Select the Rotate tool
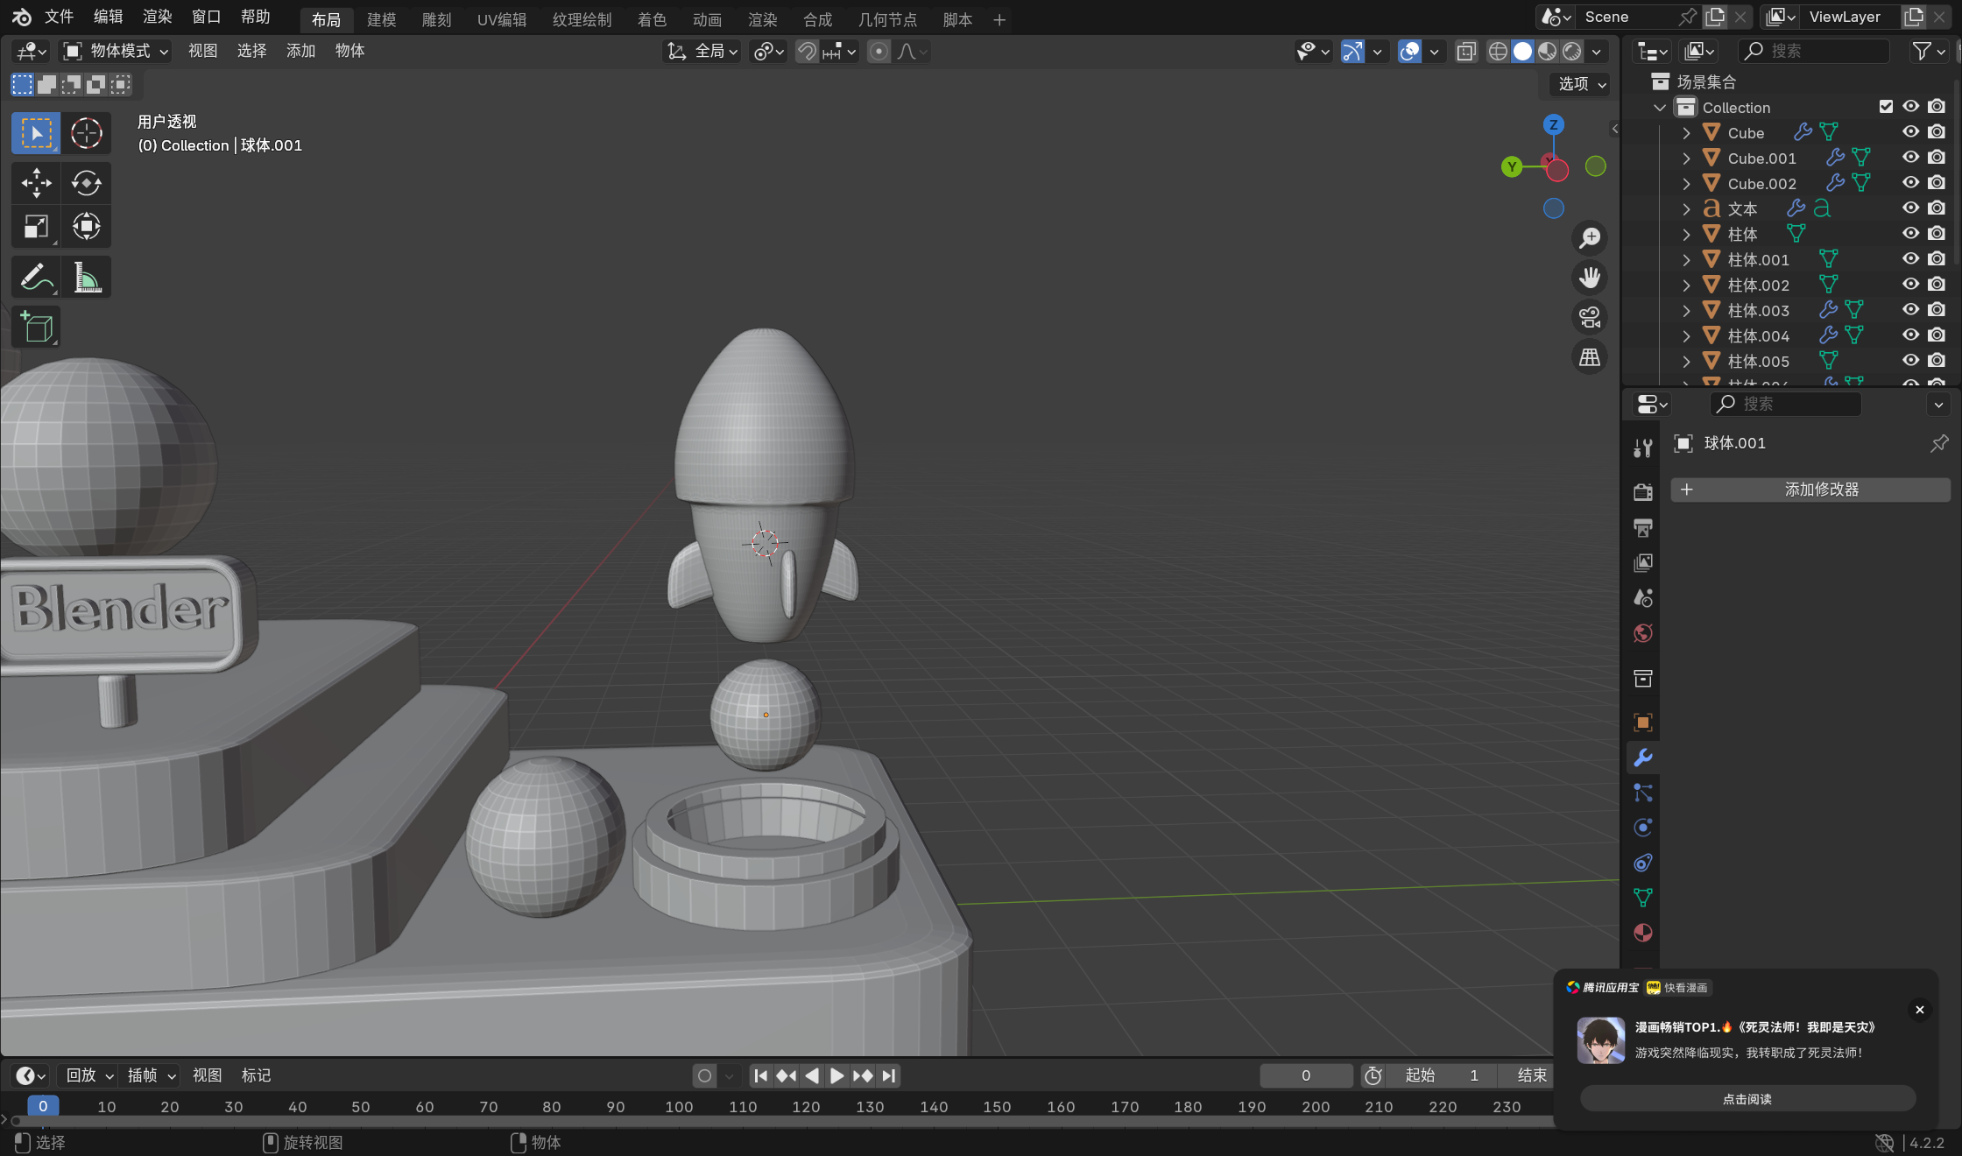Screen dimensions: 1962x1156 click(86, 183)
